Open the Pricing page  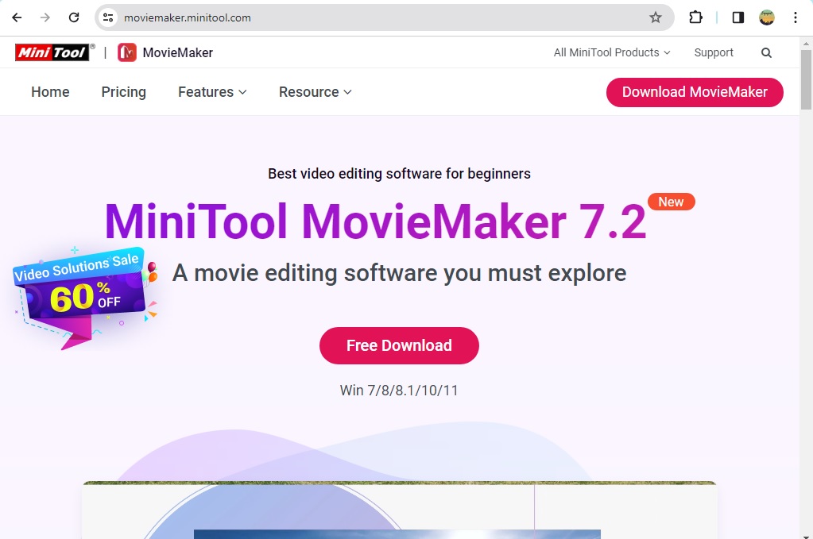pyautogui.click(x=123, y=92)
